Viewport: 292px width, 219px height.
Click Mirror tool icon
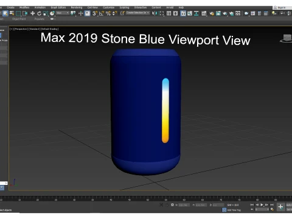[155, 13]
